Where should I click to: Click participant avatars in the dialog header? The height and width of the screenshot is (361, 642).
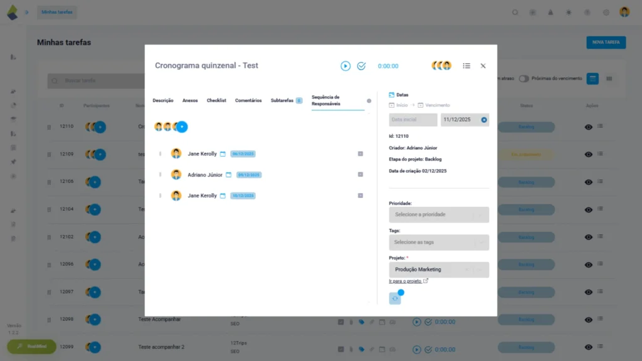[x=441, y=66]
